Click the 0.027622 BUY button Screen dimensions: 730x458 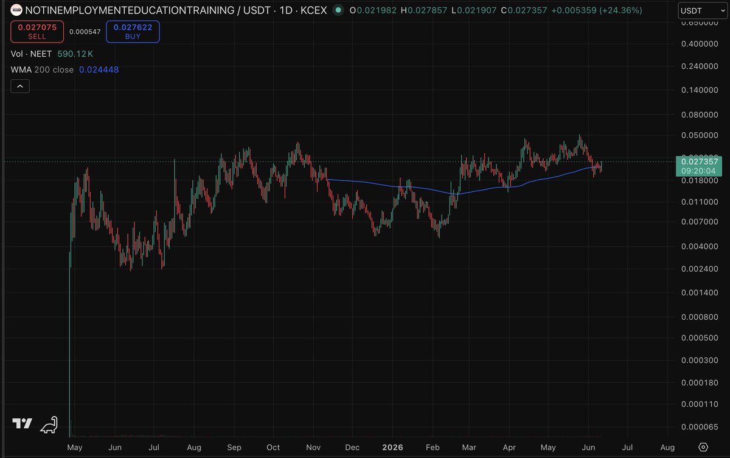[x=133, y=32]
